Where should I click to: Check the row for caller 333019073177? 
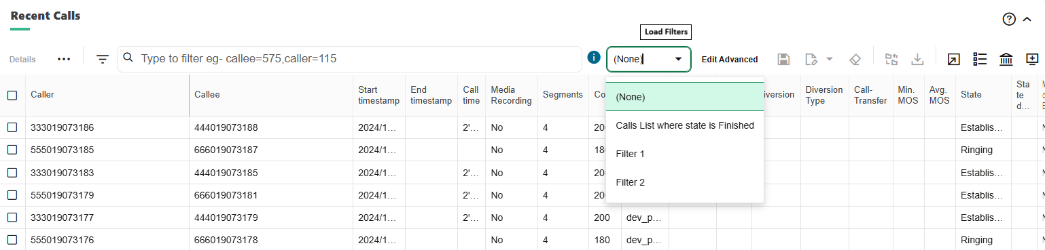(x=12, y=217)
